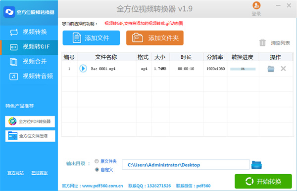Image resolution: width=297 pixels, height=191 pixels.
Task: Click the 特色产品推荐 heading
Action: click(19, 106)
